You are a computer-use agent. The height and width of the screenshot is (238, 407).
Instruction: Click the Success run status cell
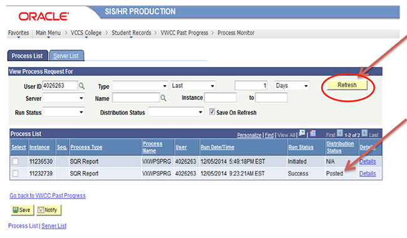point(298,173)
